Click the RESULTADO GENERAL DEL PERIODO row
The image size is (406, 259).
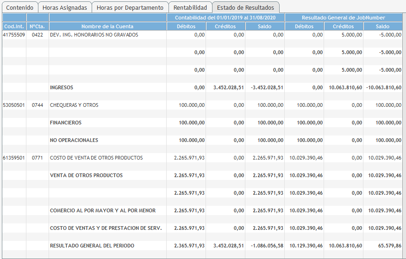[x=92, y=246]
